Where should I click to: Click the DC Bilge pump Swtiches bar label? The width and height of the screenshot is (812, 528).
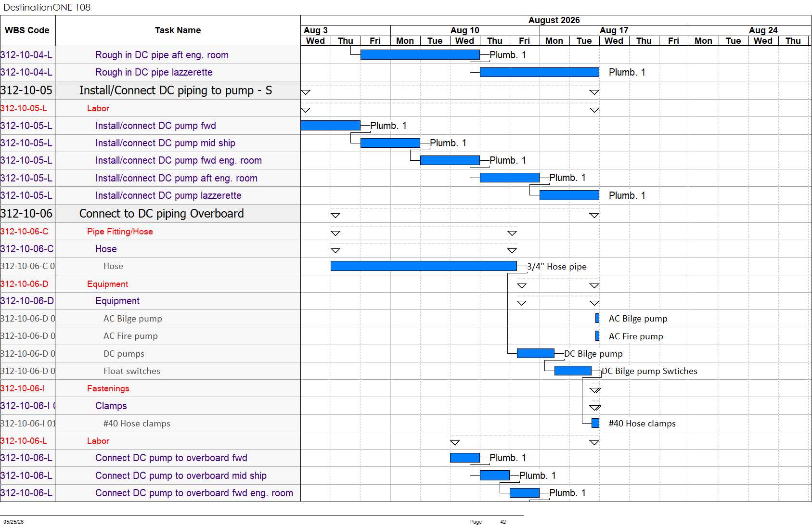pyautogui.click(x=650, y=371)
